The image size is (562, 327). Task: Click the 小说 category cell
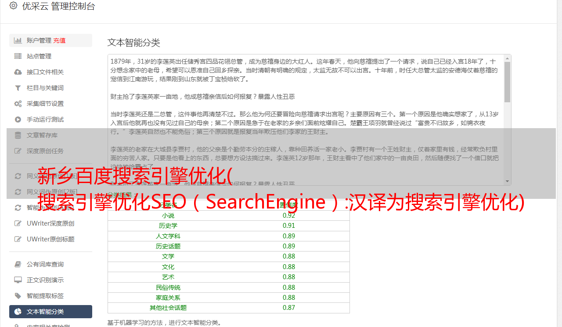[168, 216]
